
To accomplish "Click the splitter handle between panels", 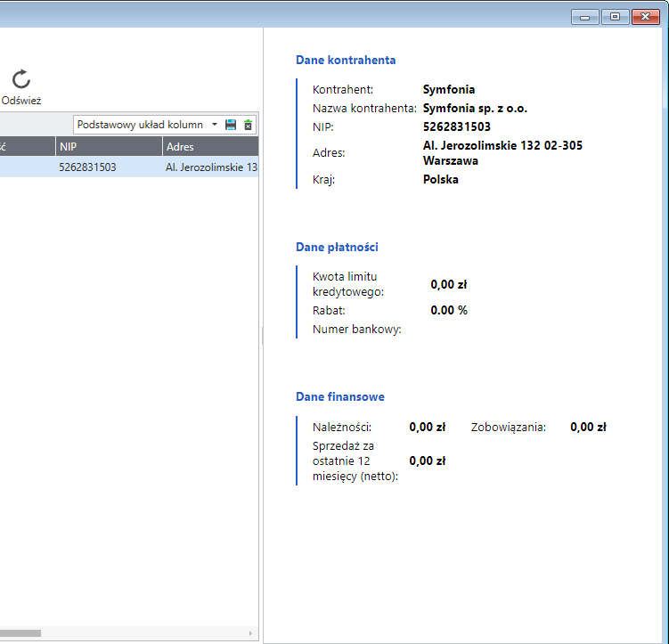I will [262, 335].
